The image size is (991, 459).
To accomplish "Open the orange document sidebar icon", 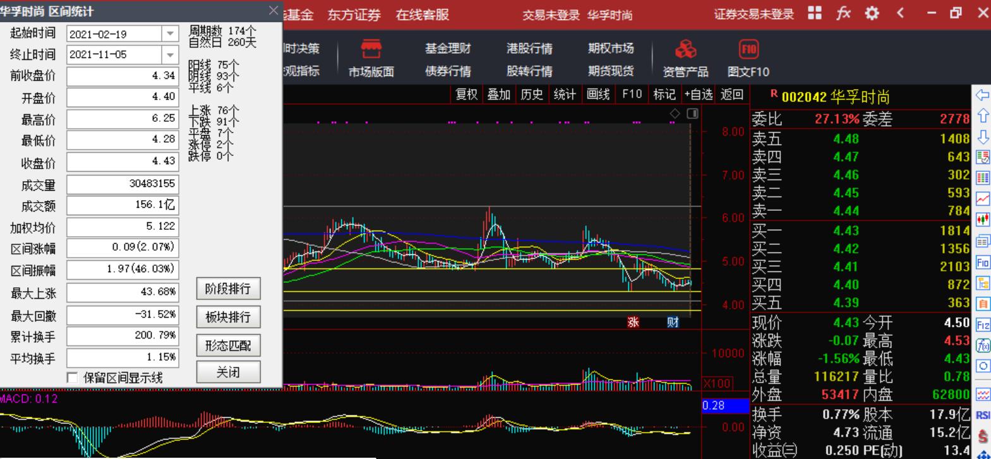I will [983, 304].
